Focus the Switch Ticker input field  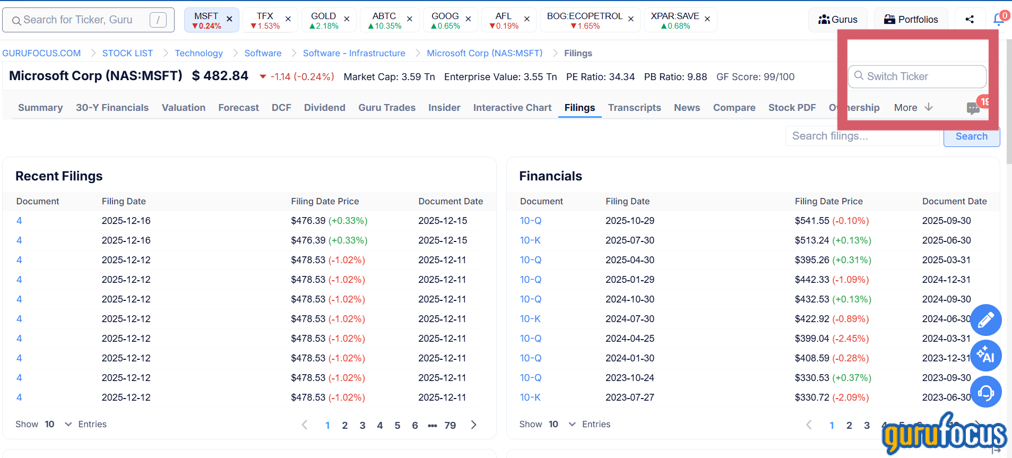[917, 76]
